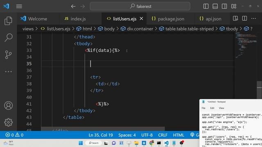Click the Notepad window title bar
Image resolution: width=262 pixels, height=147 pixels.
(230, 102)
